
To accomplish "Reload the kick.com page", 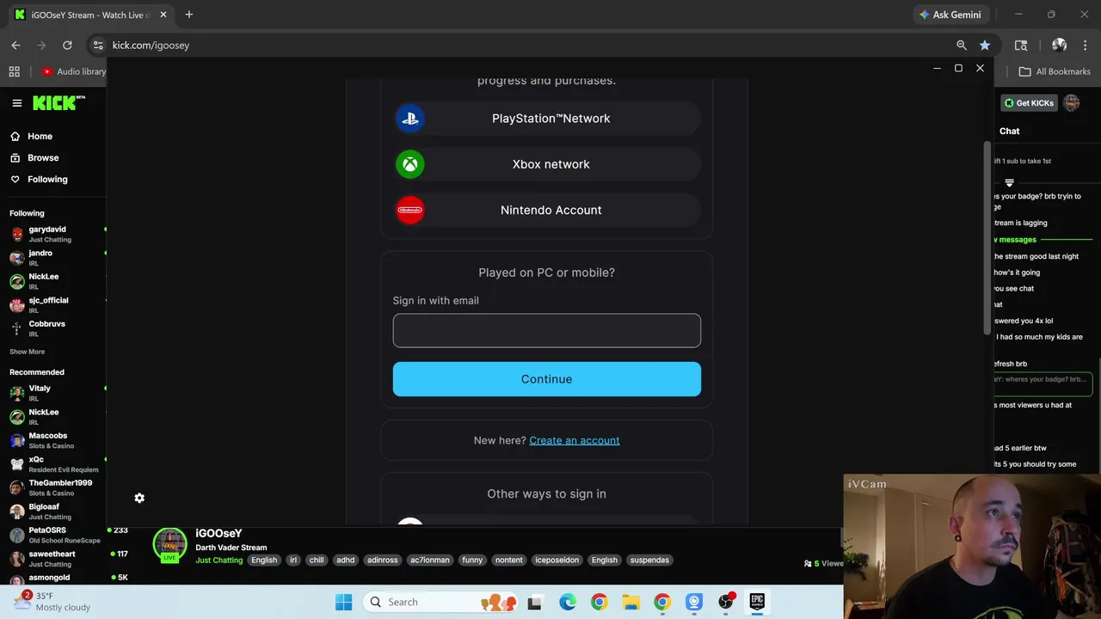I will point(67,45).
